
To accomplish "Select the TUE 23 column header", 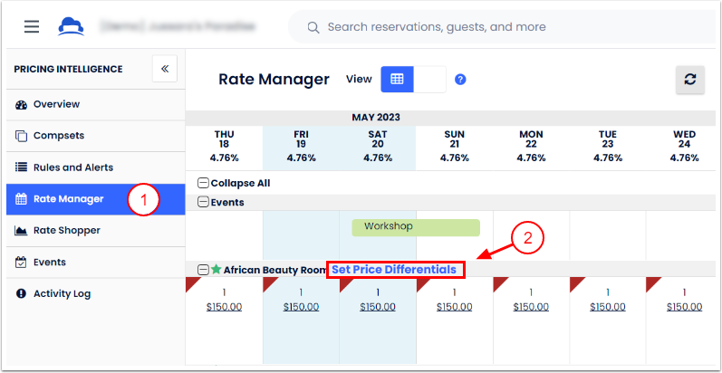I will 608,147.
